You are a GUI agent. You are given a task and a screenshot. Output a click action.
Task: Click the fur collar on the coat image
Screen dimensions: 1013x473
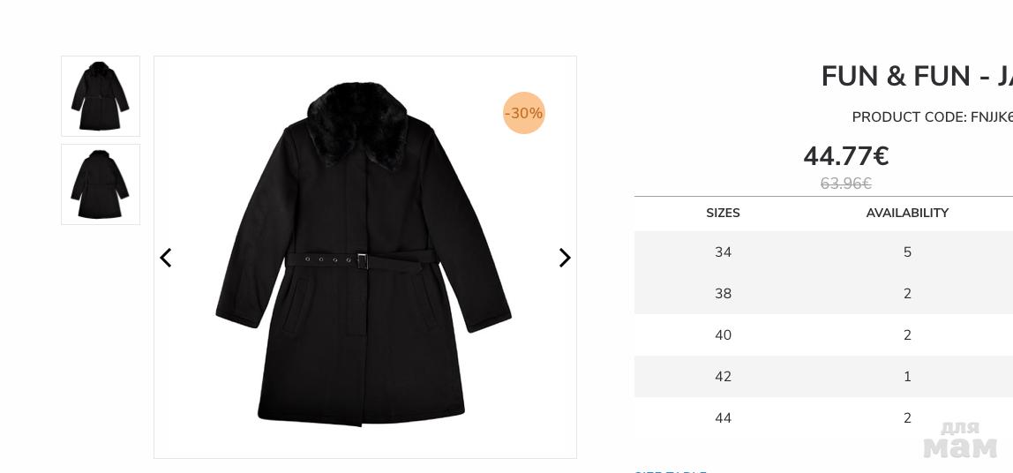point(357,123)
